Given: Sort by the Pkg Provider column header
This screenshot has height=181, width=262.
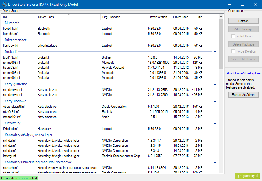Looking at the screenshot, I should 124,17.
